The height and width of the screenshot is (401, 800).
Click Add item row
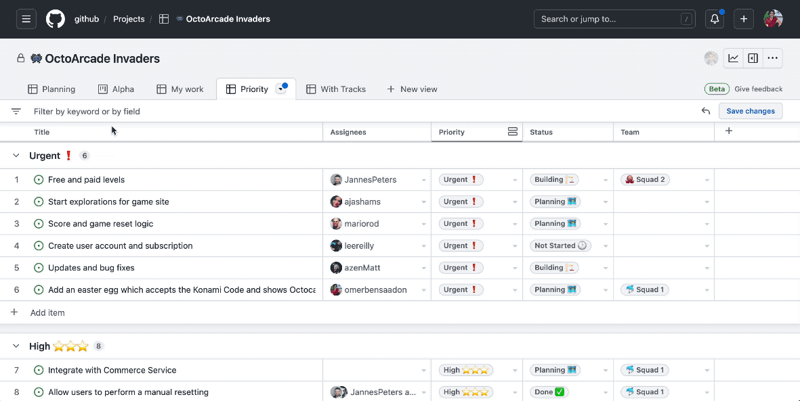(400, 312)
